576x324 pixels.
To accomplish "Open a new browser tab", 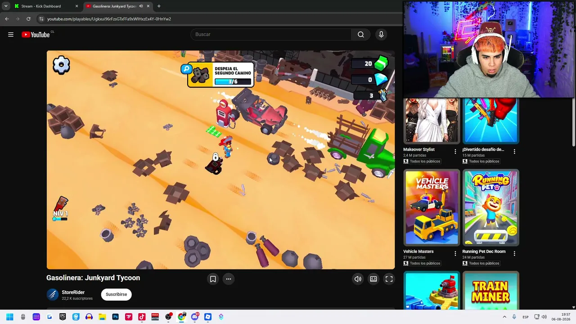I will click(159, 6).
